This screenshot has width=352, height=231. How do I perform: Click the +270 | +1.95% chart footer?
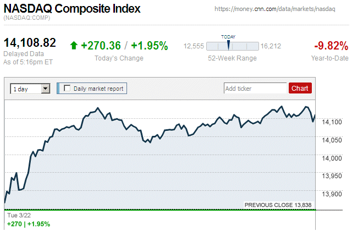28,224
